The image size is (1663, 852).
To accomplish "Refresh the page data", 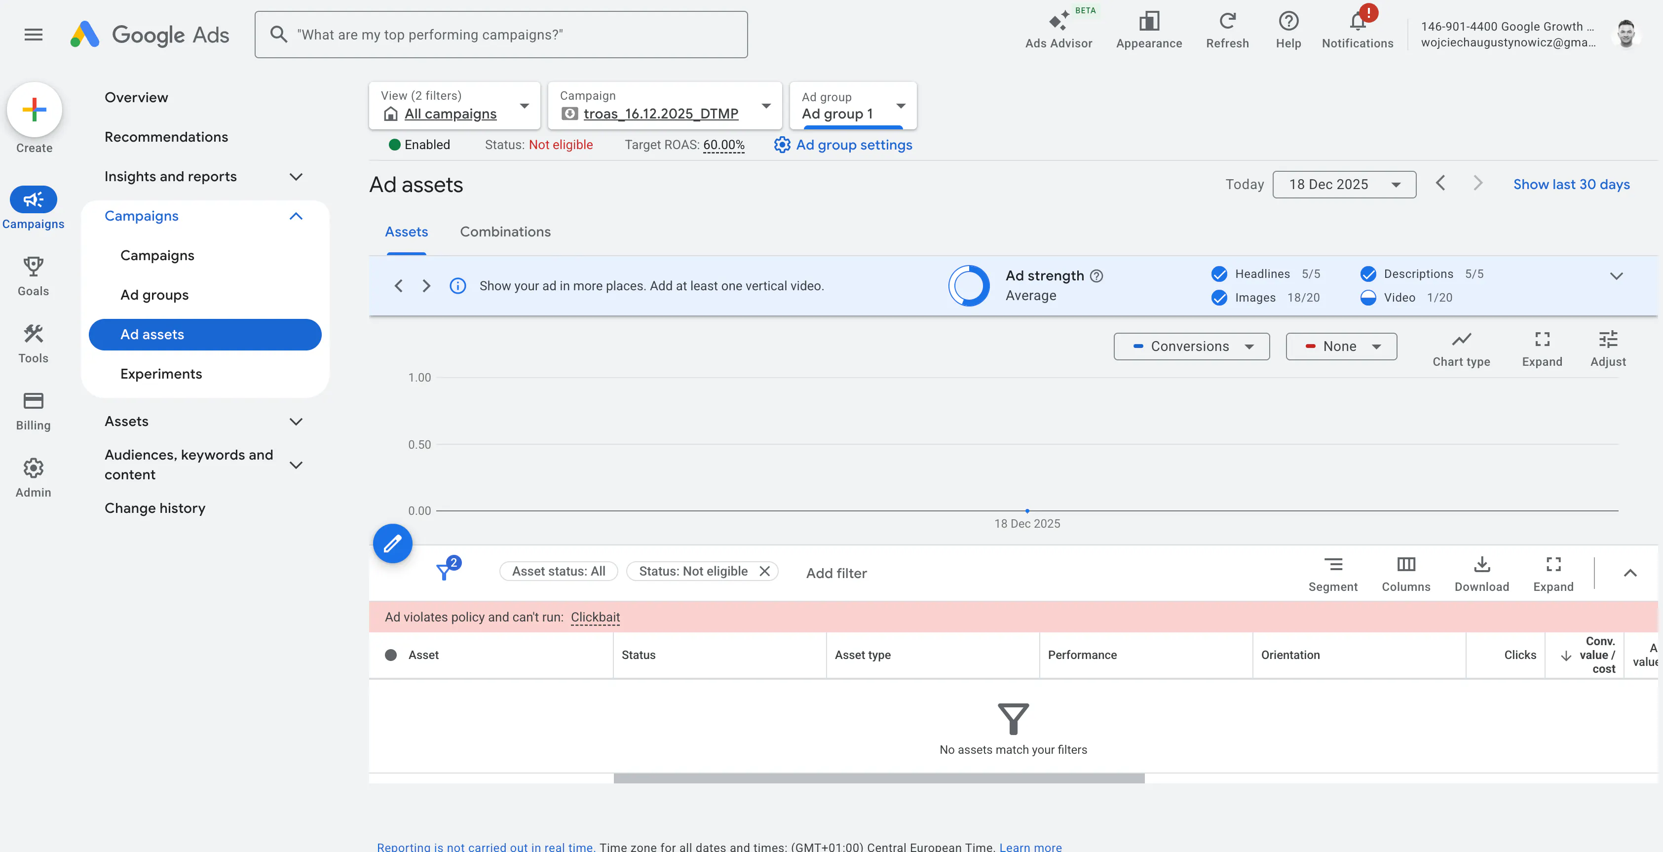I will pyautogui.click(x=1227, y=31).
